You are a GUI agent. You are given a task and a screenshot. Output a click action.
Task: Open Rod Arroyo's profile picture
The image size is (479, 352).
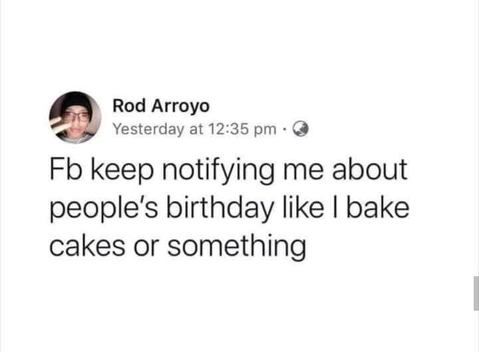coord(75,117)
